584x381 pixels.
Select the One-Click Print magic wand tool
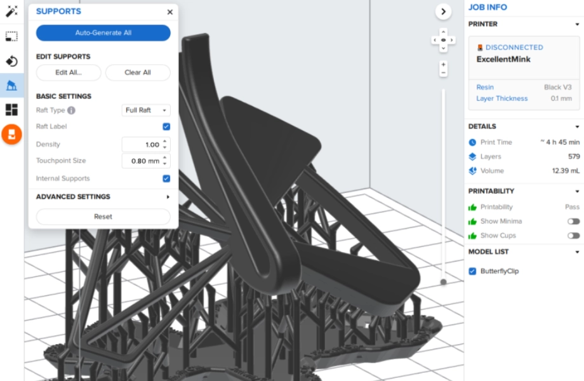tap(11, 11)
